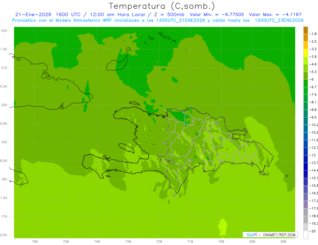The width and height of the screenshot is (318, 245).
Task: Click the '-20' legend value
Action: pyautogui.click(x=313, y=231)
